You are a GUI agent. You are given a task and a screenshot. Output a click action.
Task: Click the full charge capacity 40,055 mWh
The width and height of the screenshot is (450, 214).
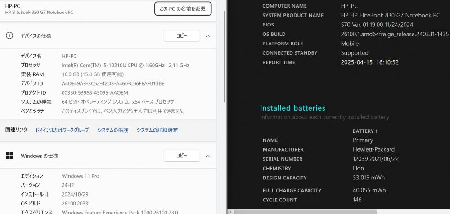369,190
